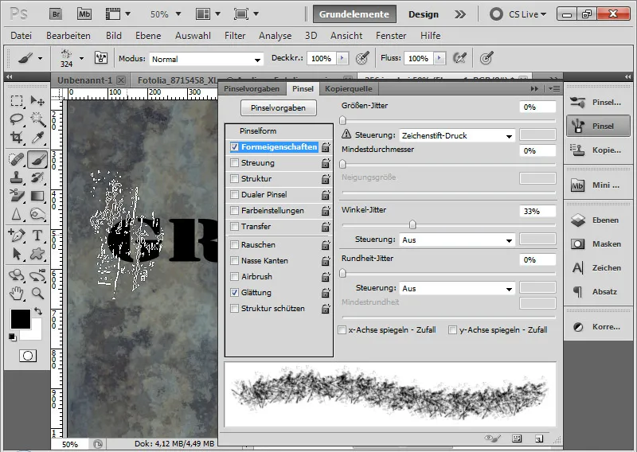Swap foreground and background colors

(37, 311)
